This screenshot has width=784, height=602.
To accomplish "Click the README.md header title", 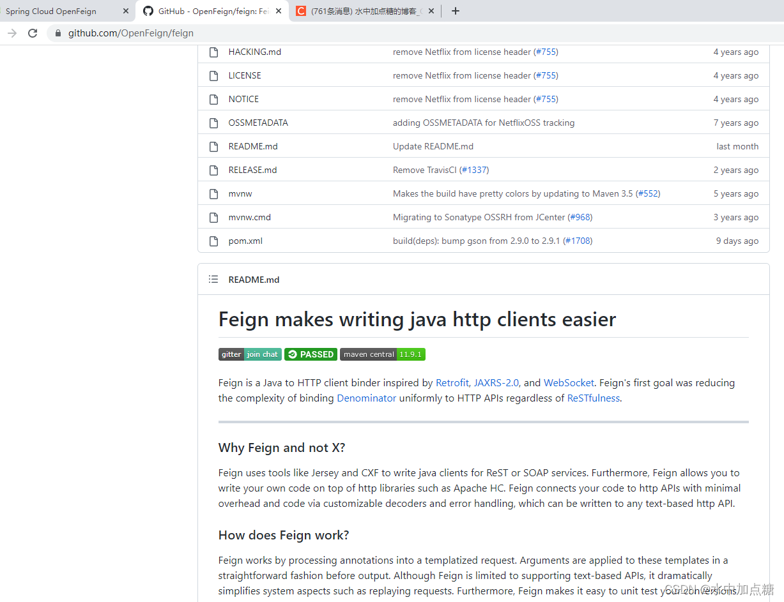I will pos(254,280).
